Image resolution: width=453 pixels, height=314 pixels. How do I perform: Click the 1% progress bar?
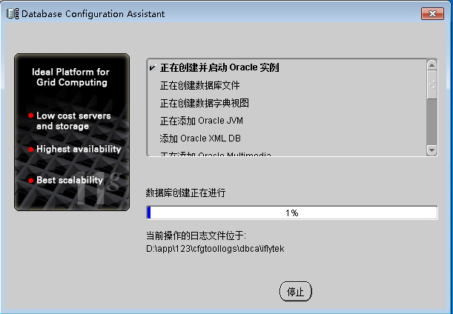click(x=292, y=213)
